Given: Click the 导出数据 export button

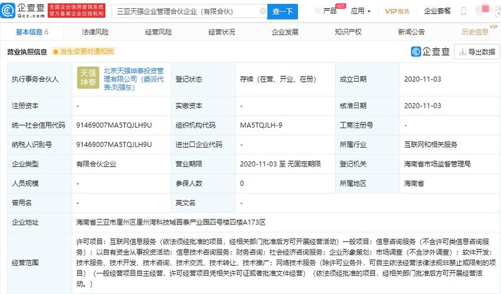Looking at the screenshot, I should coord(477,52).
